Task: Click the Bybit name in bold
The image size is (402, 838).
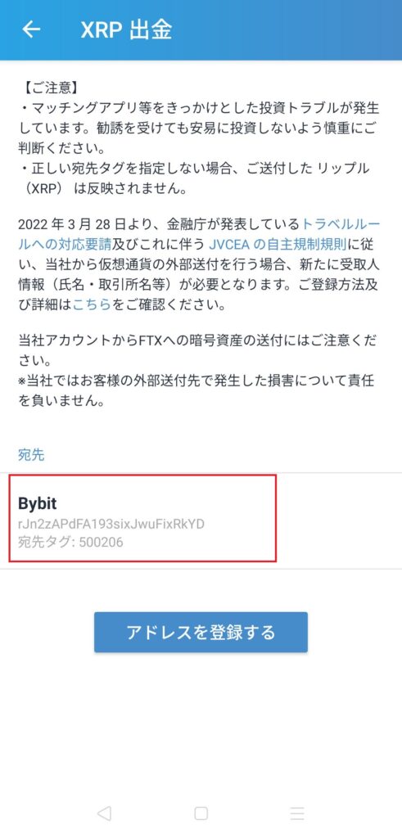Action: coord(38,503)
